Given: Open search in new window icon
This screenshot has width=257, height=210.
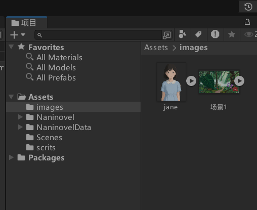Looking at the screenshot, I should [167, 35].
